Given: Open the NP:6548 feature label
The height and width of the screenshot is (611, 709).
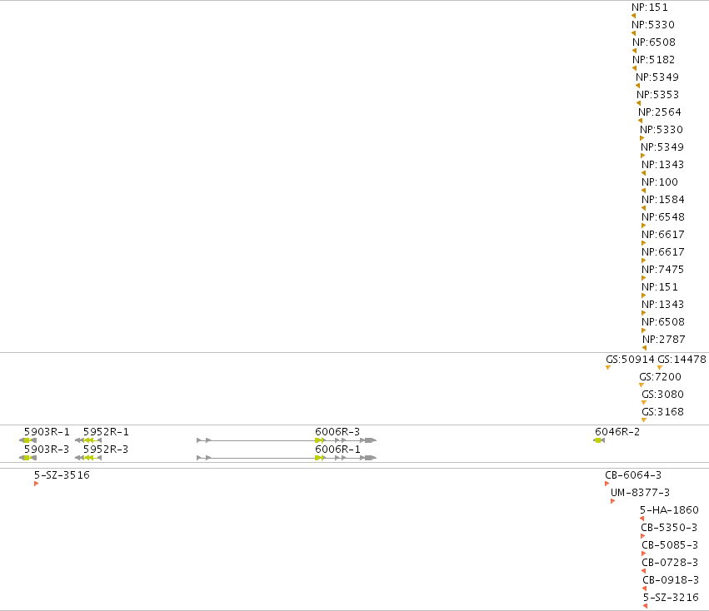Looking at the screenshot, I should (663, 217).
